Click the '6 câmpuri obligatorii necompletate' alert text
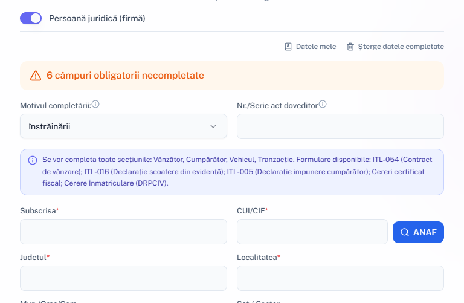This screenshot has height=303, width=464. (125, 75)
